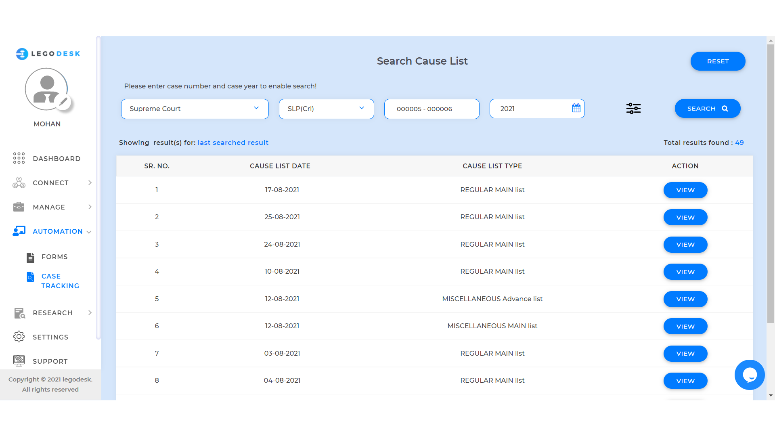
Task: Click the MOHAN username text
Action: [x=47, y=124]
